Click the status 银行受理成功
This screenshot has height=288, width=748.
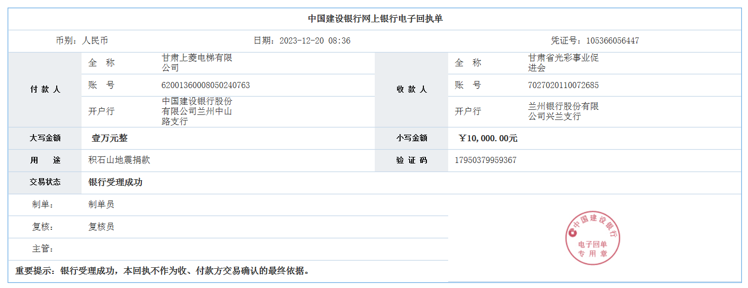coord(115,182)
